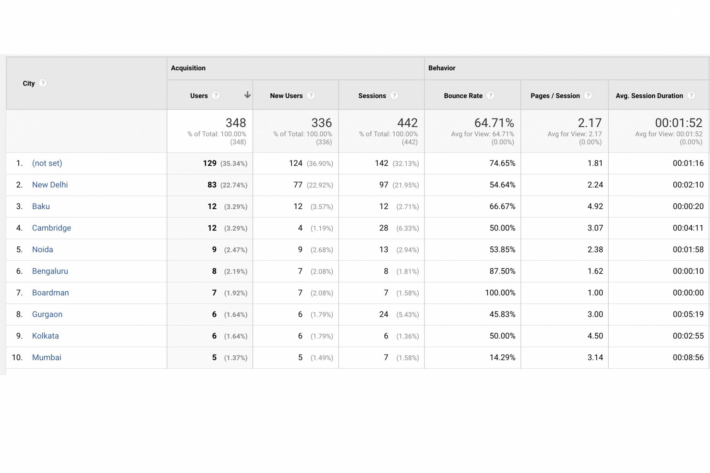710x473 pixels.
Task: Click the help icon beside City
Action: click(x=43, y=83)
